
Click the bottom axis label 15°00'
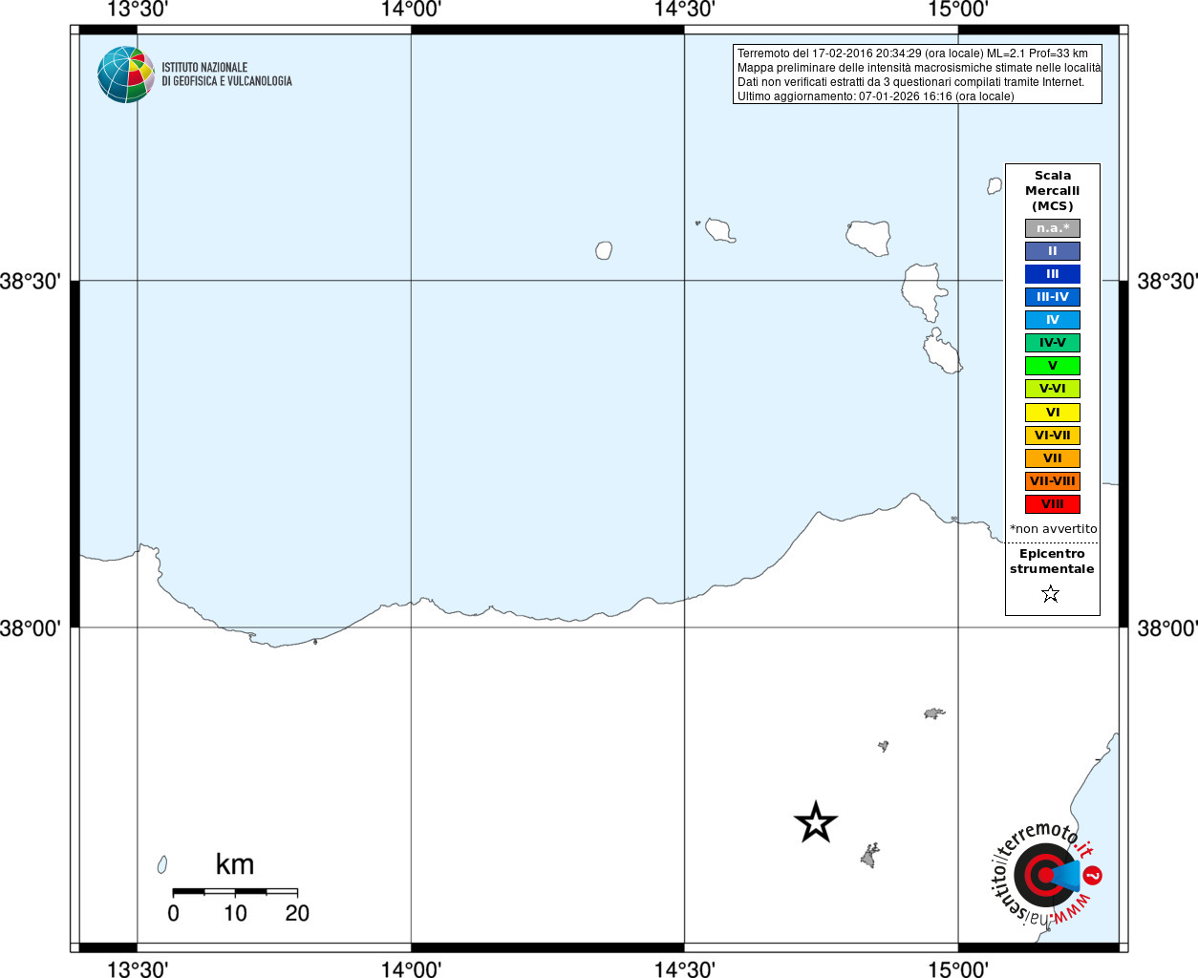tap(958, 968)
